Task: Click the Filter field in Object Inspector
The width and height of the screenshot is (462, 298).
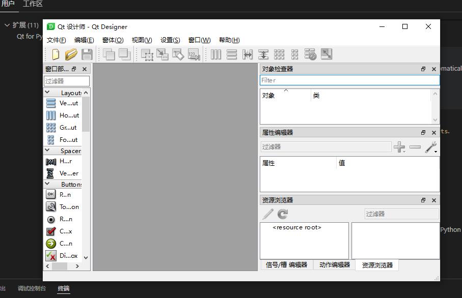Action: 349,80
